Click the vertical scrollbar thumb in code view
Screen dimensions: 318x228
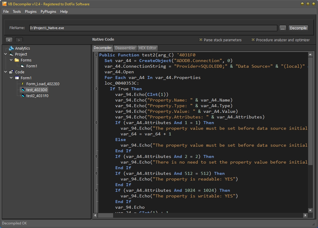pyautogui.click(x=310, y=111)
